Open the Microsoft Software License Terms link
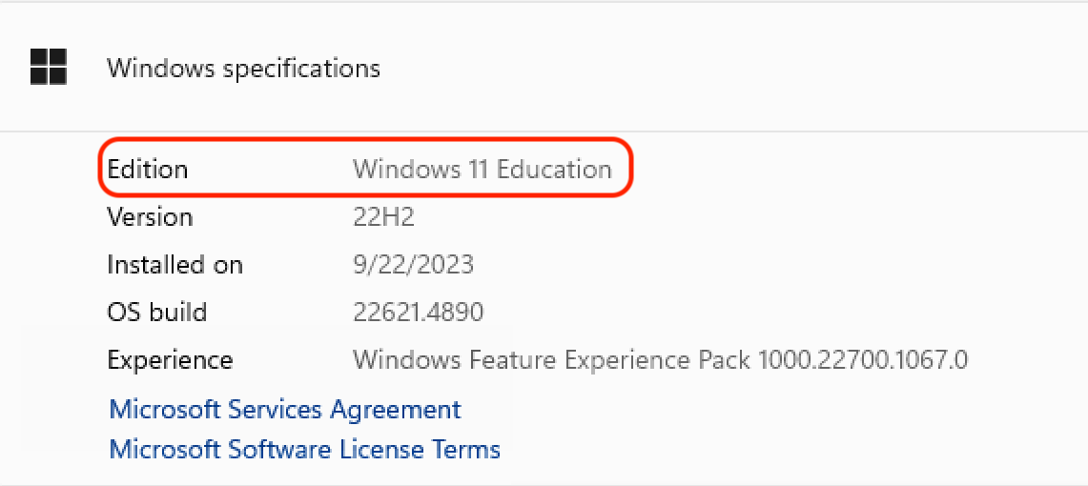This screenshot has height=486, width=1088. pyautogui.click(x=304, y=449)
